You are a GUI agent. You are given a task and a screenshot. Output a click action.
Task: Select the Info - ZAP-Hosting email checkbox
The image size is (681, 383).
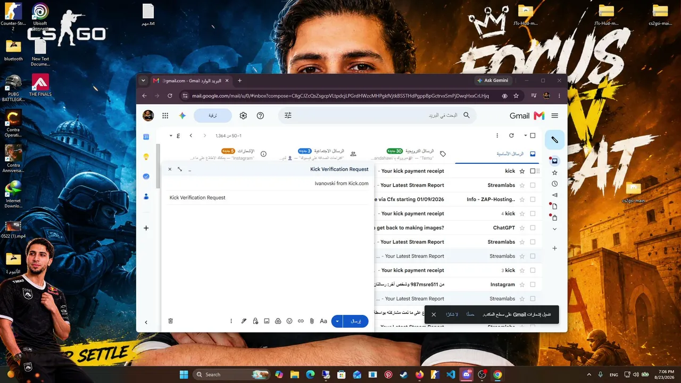pyautogui.click(x=533, y=199)
